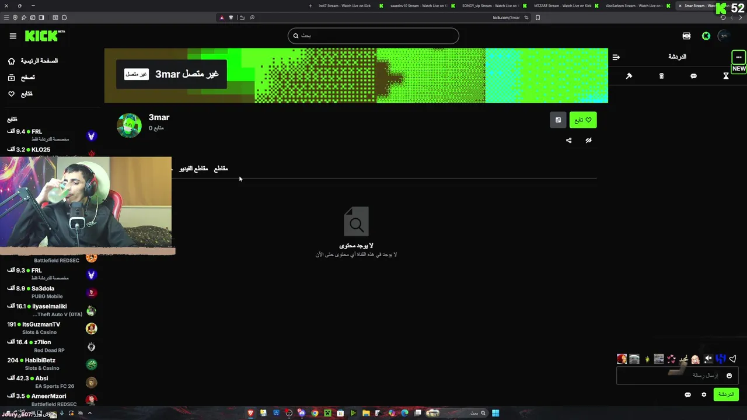Click the grey subscribe icon beside follow button
747x420 pixels.
point(558,120)
